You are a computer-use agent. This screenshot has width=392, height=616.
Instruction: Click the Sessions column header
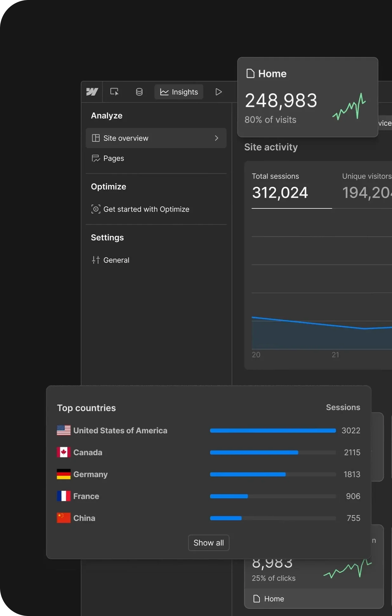343,407
